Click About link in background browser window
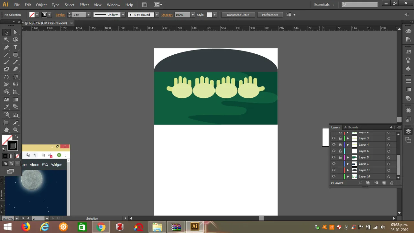414x233 pixels. pos(34,165)
